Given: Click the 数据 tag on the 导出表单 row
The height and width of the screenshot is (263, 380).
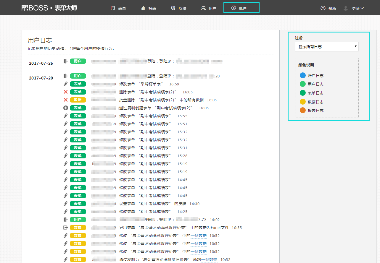Looking at the screenshot, I should click(x=78, y=228).
